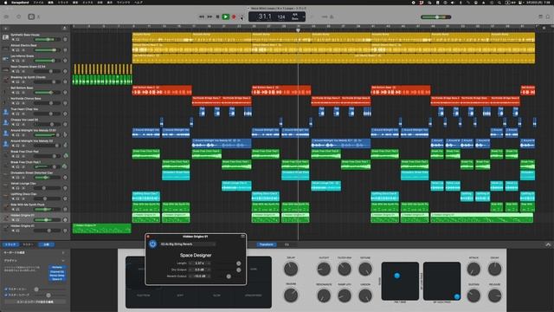Click the pan knob on Bell Bottom Bass
This screenshot has width=554, height=312.
click(x=65, y=93)
